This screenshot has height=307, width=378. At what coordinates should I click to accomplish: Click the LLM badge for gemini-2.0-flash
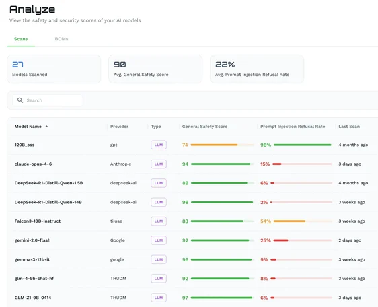click(x=159, y=240)
